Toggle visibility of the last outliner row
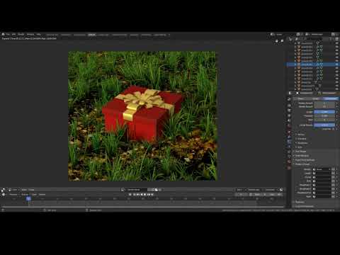 tap(337, 89)
